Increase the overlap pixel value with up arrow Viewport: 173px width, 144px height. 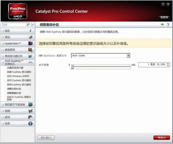tap(168, 64)
